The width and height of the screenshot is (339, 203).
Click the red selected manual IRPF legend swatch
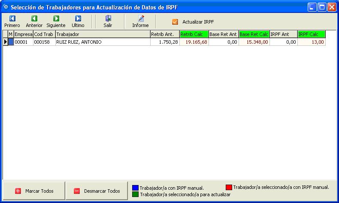[229, 187]
